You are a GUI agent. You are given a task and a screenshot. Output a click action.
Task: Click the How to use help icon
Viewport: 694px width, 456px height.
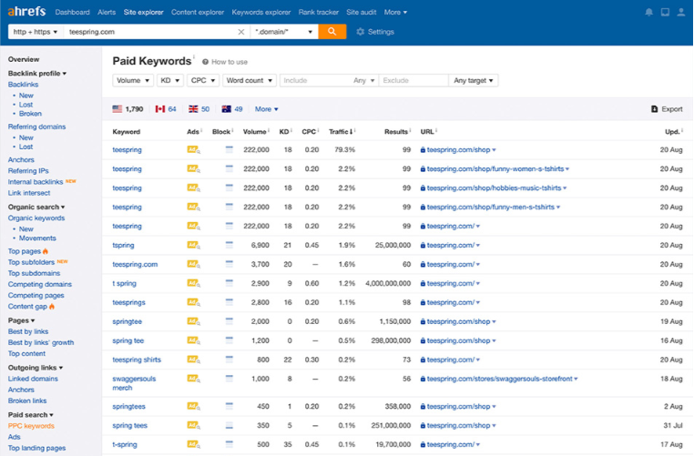point(205,62)
